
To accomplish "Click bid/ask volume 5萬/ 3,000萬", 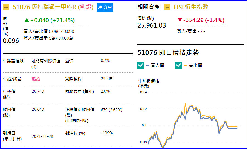I will [x=61, y=38].
